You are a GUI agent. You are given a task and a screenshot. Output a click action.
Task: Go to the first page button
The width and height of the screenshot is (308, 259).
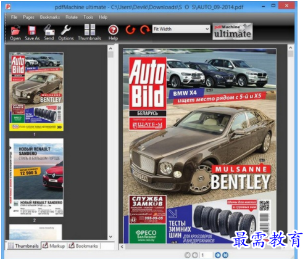point(188,255)
